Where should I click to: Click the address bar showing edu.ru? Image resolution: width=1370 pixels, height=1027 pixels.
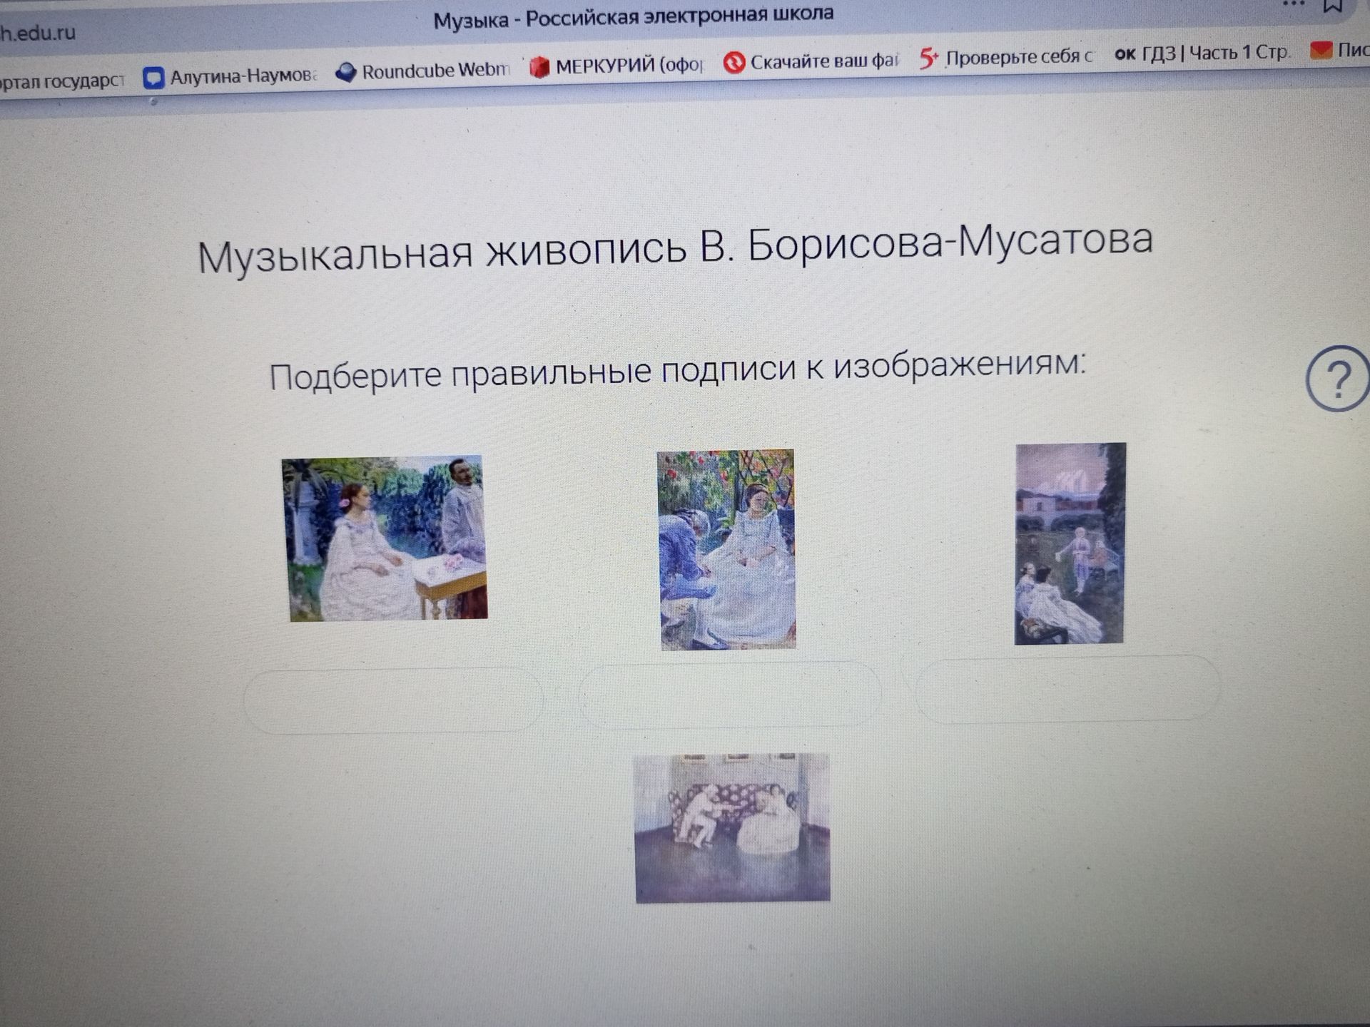pos(38,33)
